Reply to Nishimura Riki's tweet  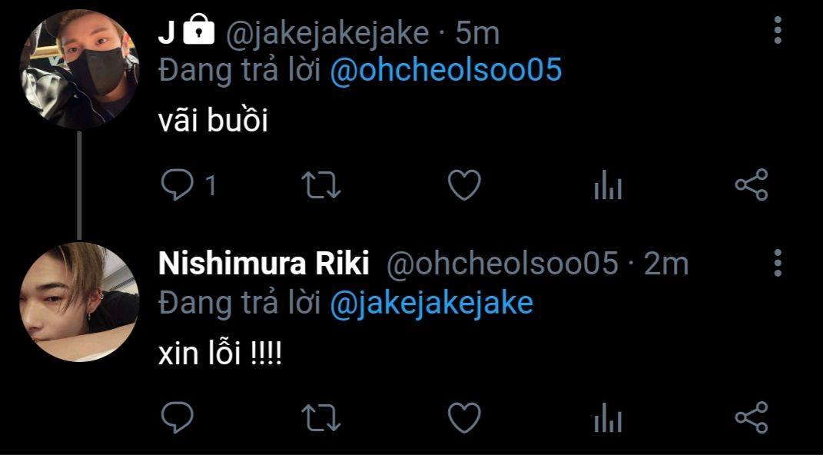[177, 418]
